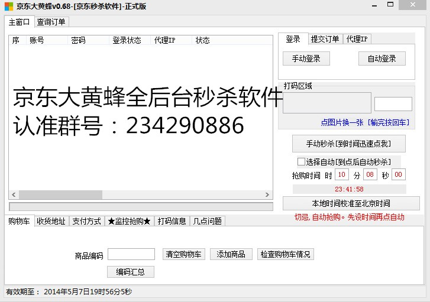Click the minute field showing 08
Screen dimensions: 430x302
[x=370, y=174]
